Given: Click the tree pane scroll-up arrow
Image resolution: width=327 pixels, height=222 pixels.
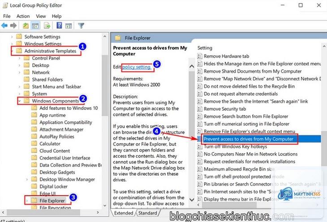Looking at the screenshot, I should click(105, 37).
